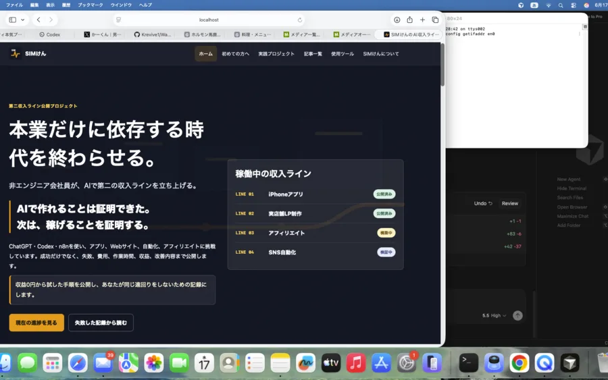The height and width of the screenshot is (380, 608).
Task: Reload the localhost page
Action: point(300,20)
